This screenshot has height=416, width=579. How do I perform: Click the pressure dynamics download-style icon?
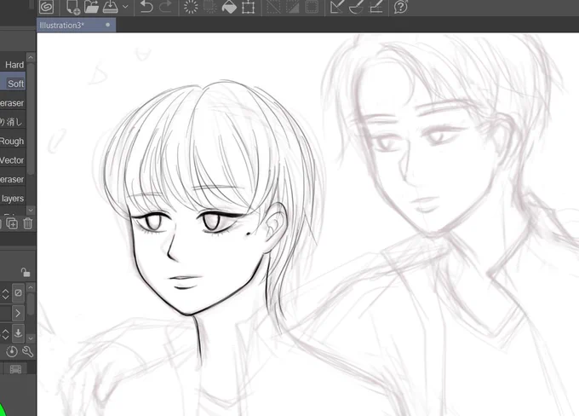click(x=18, y=332)
